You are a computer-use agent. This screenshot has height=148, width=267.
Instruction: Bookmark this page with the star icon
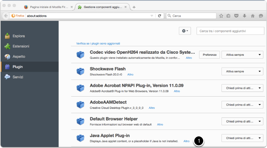tap(221, 16)
